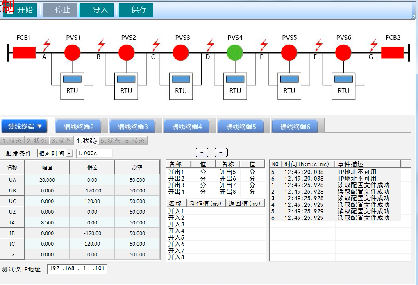Screen dimensions: 418x285
Task: Toggle the PVS6 switch state
Action: point(343,53)
